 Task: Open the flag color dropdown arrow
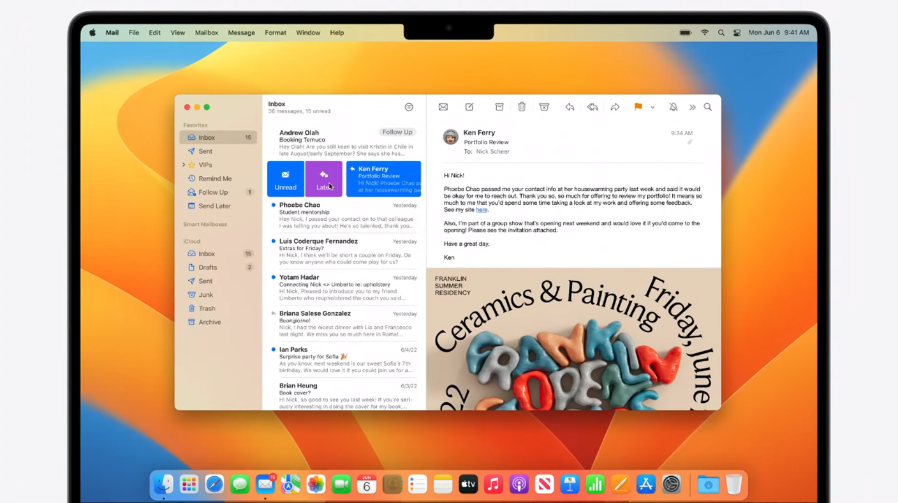[x=652, y=107]
